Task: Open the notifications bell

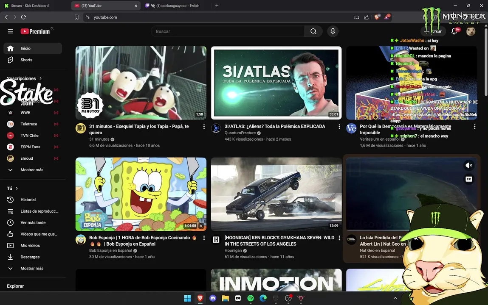Action: coord(454,31)
